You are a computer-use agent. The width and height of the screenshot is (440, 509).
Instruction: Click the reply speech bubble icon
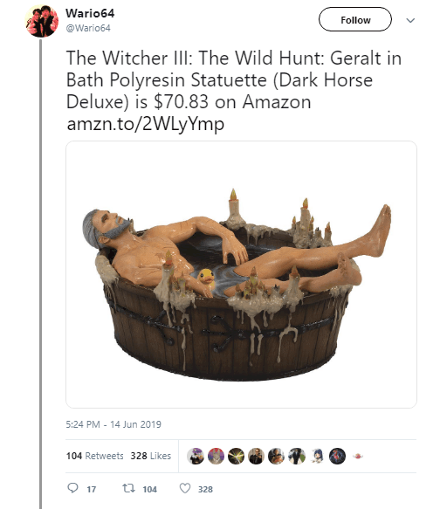click(x=72, y=488)
